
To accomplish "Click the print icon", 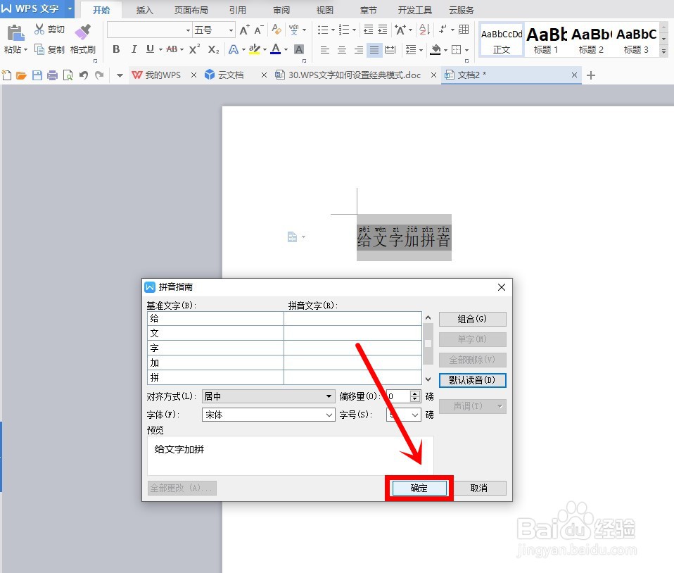I will (53, 76).
